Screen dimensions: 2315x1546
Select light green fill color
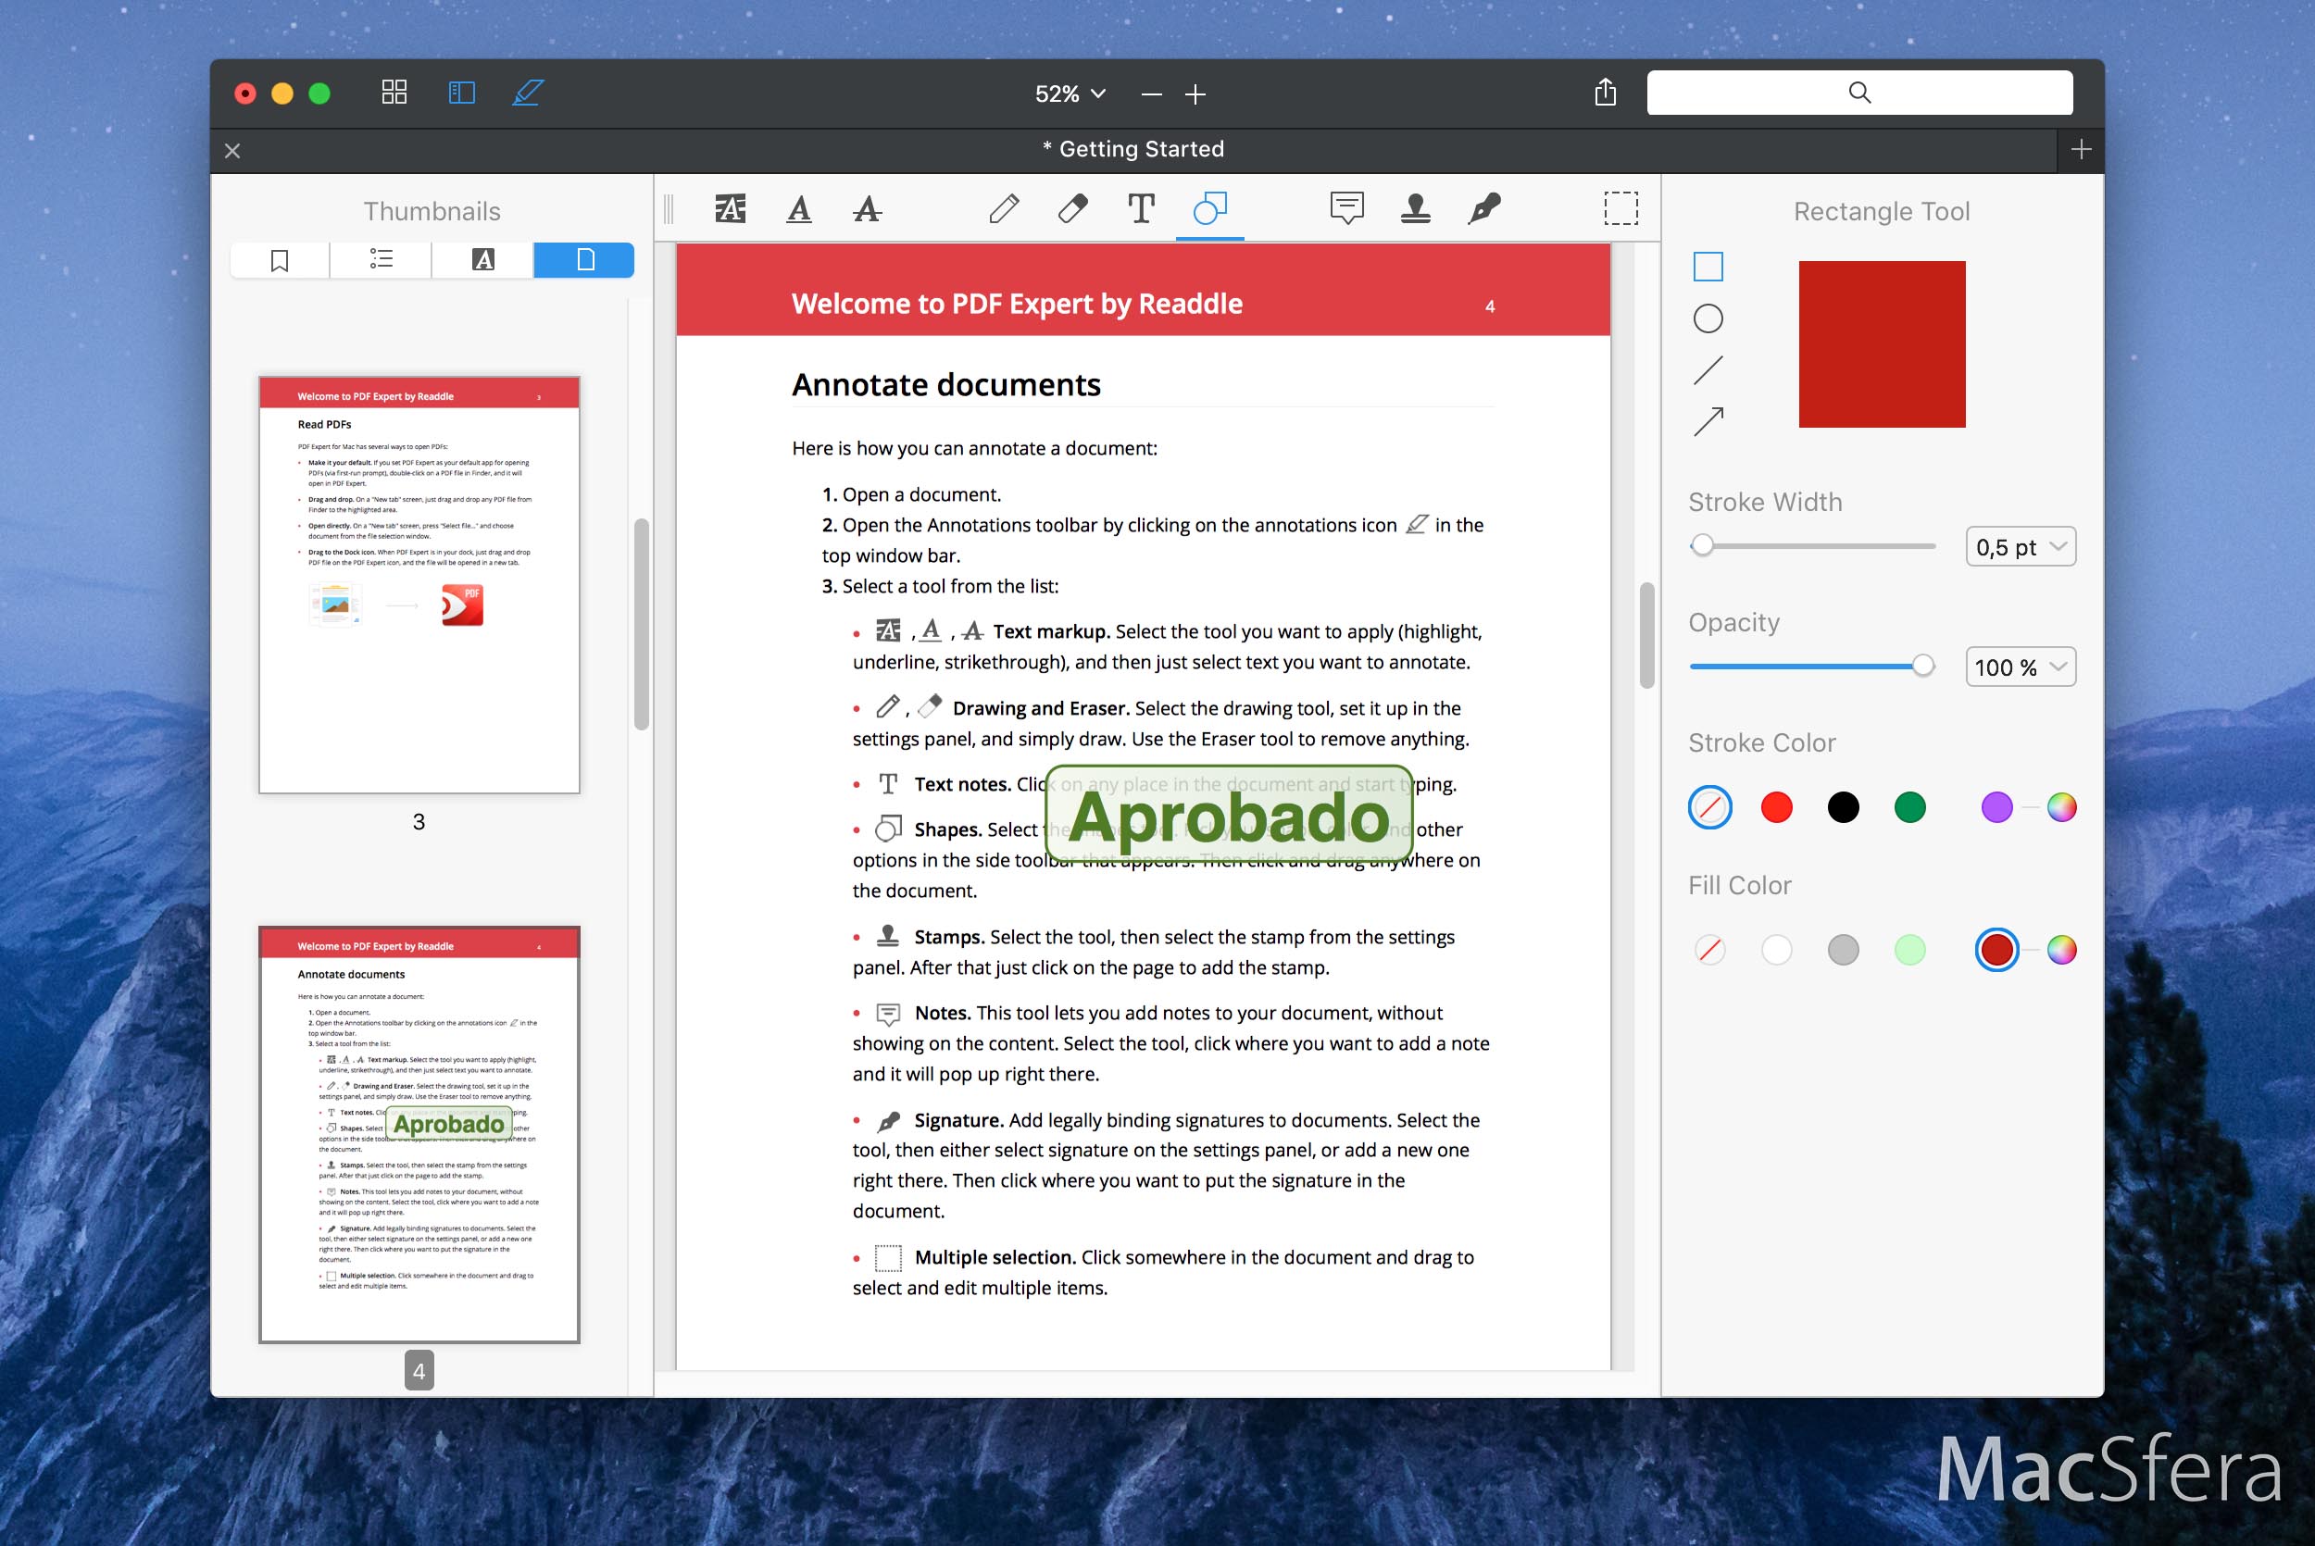point(1909,950)
